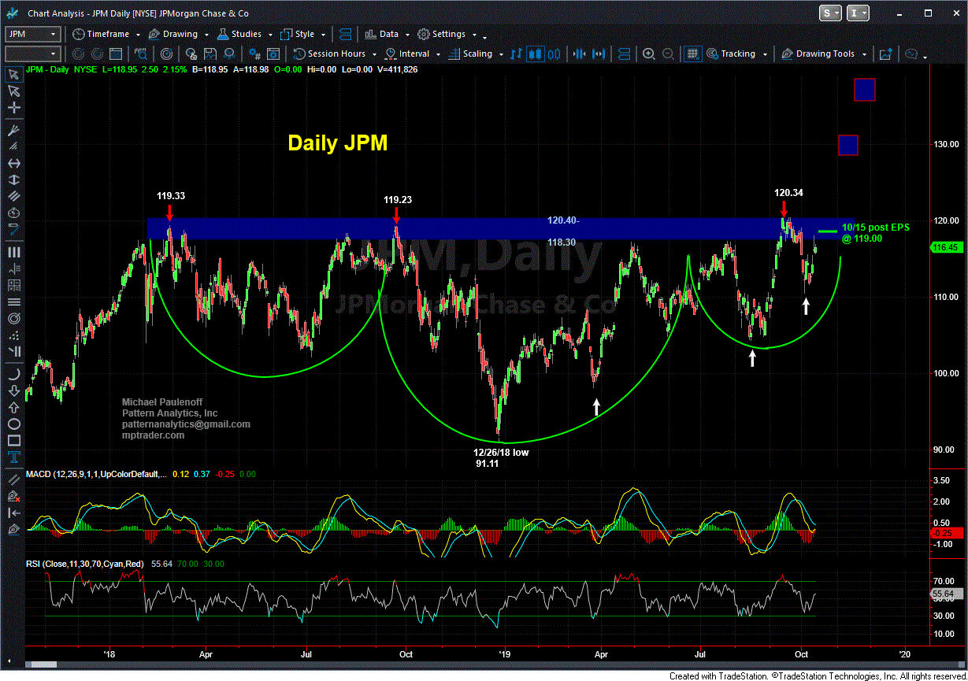Choose the horizontal double-arrow measure tool
The width and height of the screenshot is (968, 681).
[13, 164]
